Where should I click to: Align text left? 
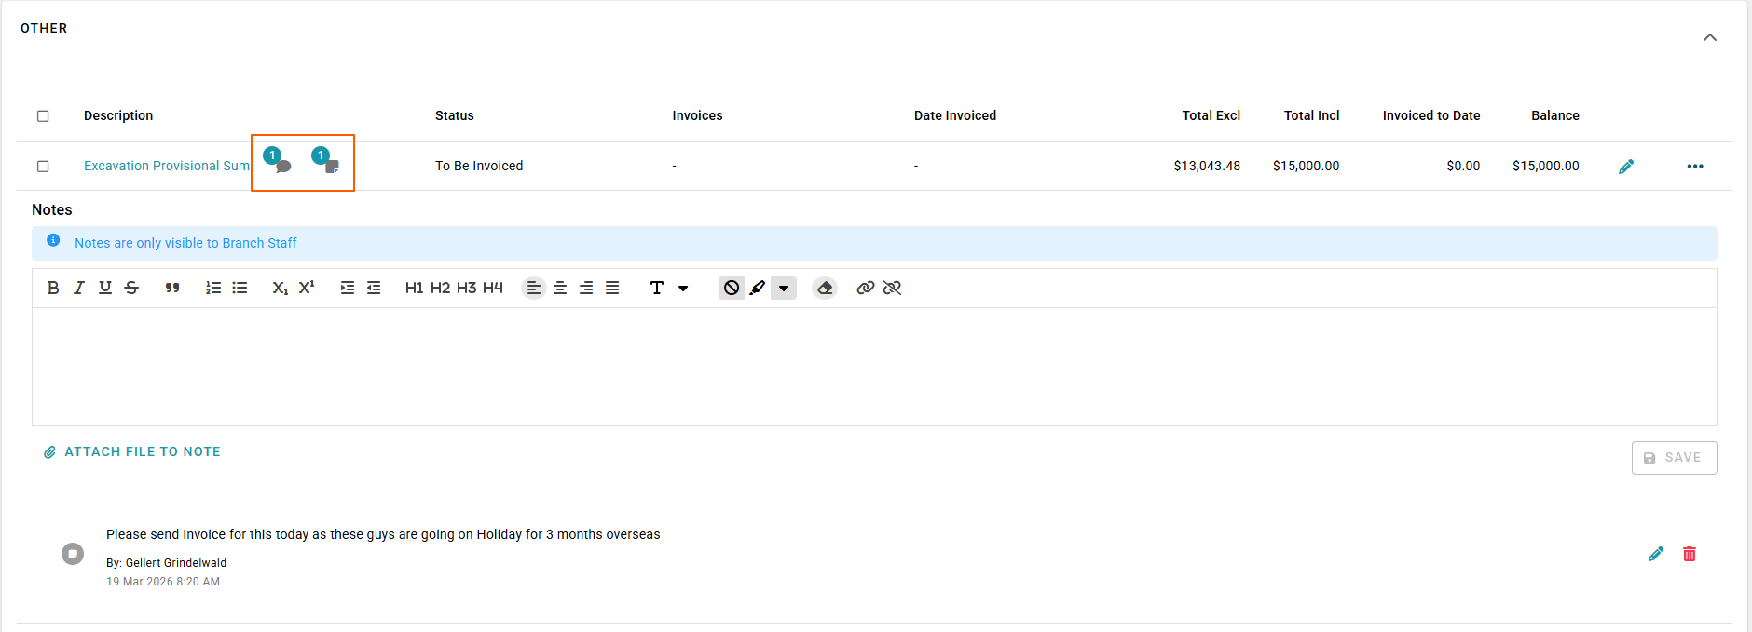tap(533, 288)
